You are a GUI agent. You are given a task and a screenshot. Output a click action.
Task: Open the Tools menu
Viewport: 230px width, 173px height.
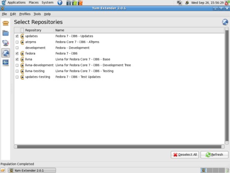(37, 14)
